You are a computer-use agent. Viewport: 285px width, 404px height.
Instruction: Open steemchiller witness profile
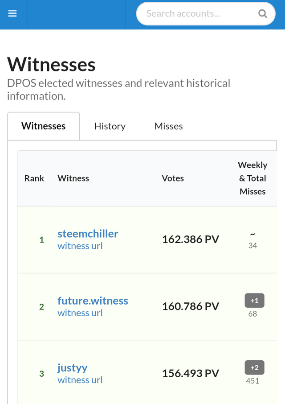tap(88, 234)
